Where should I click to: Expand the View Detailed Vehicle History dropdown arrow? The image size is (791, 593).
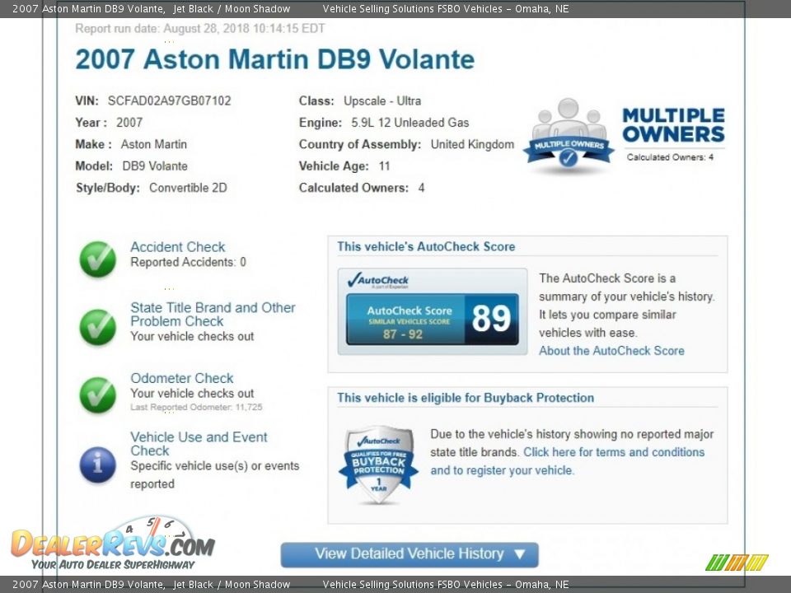coord(521,554)
